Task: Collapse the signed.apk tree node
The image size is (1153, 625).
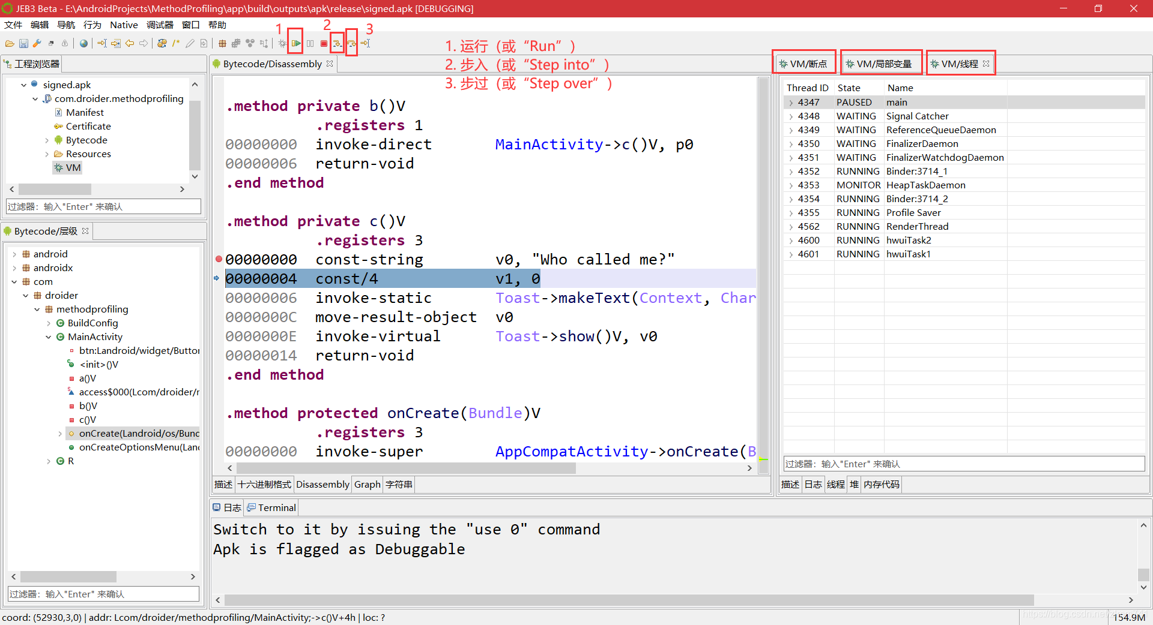Action: point(23,85)
